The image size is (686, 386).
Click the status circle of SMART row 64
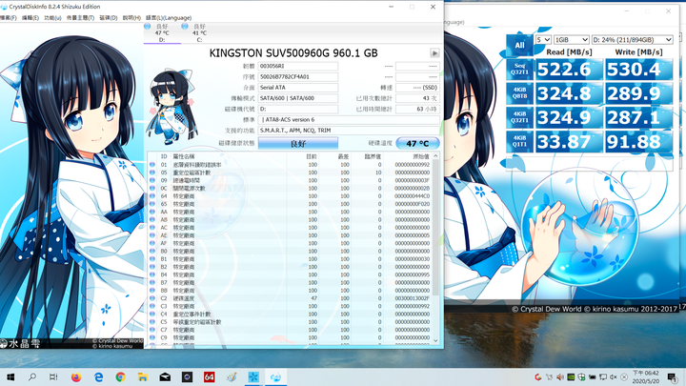pos(152,196)
